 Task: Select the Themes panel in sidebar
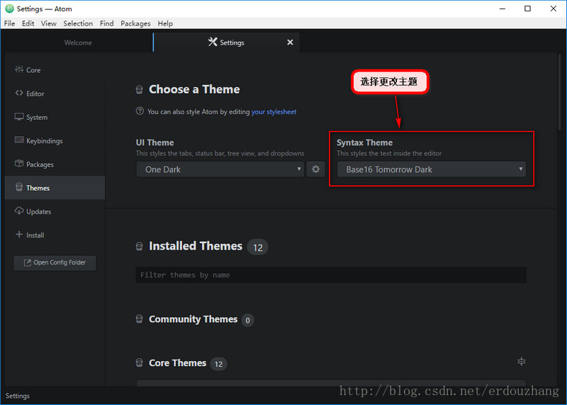[x=55, y=187]
